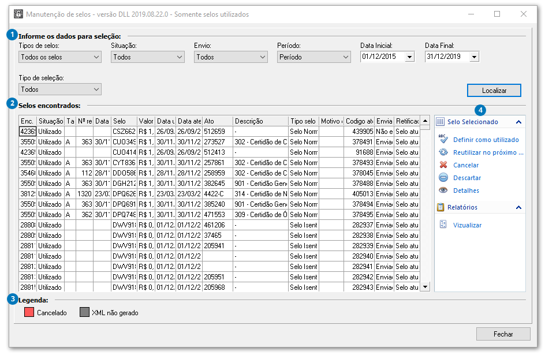Screen dimensions: 545x355
Task: Click the Motivo column header
Action: [331, 121]
